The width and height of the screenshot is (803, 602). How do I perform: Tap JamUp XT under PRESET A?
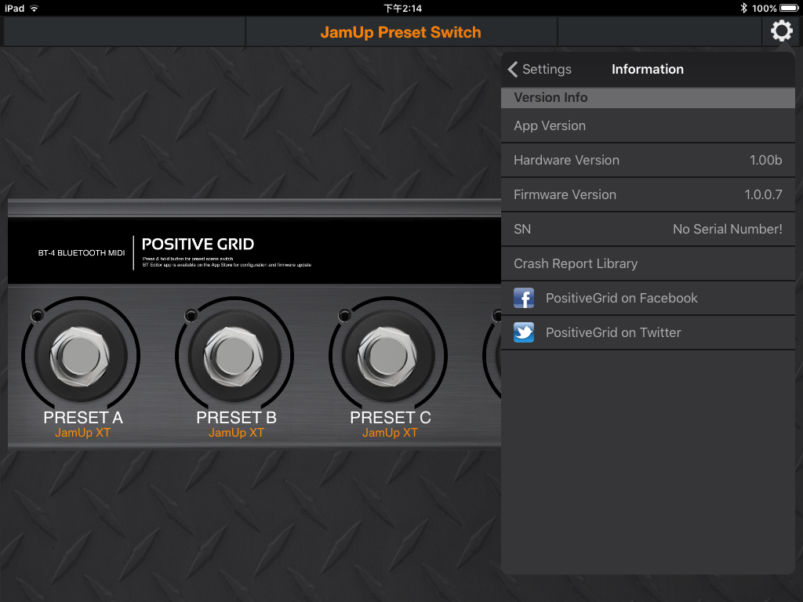point(82,433)
